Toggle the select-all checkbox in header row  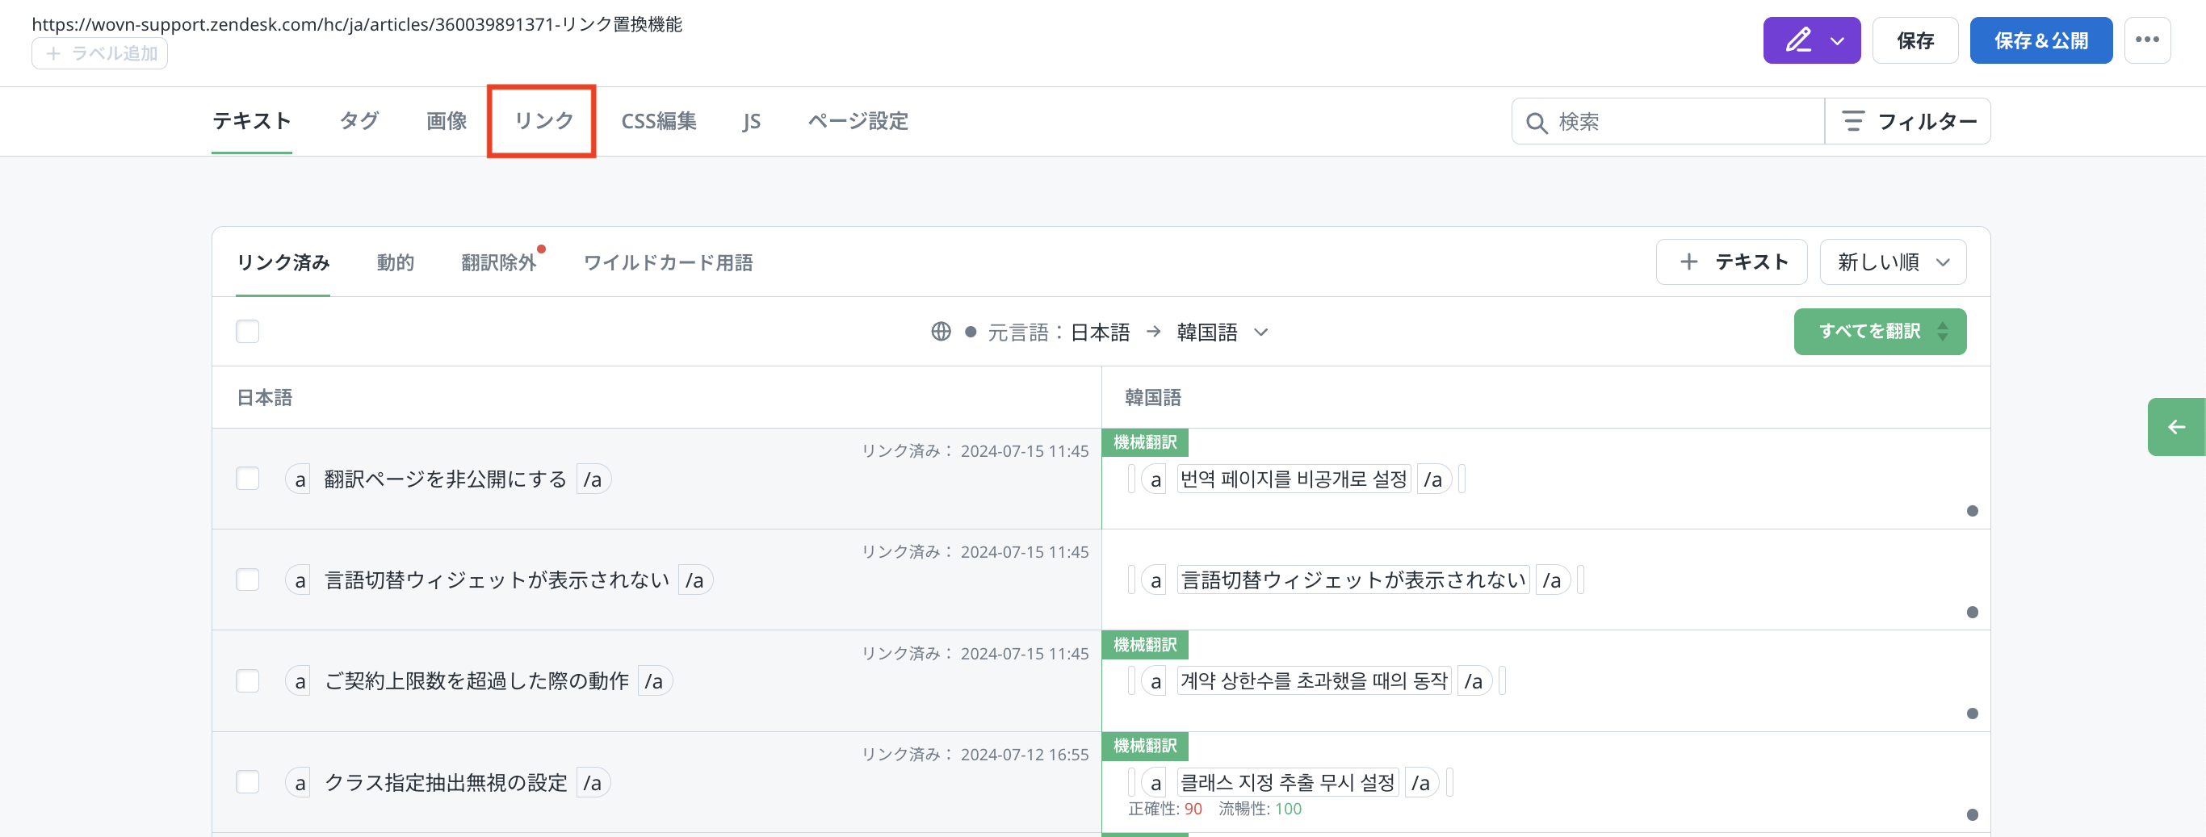pos(248,332)
